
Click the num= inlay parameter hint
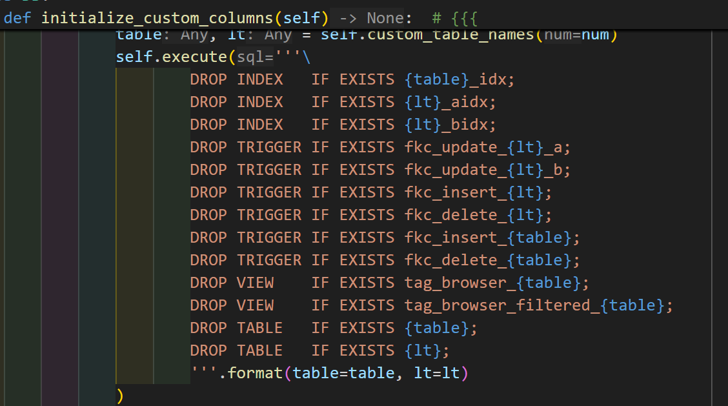click(x=562, y=35)
